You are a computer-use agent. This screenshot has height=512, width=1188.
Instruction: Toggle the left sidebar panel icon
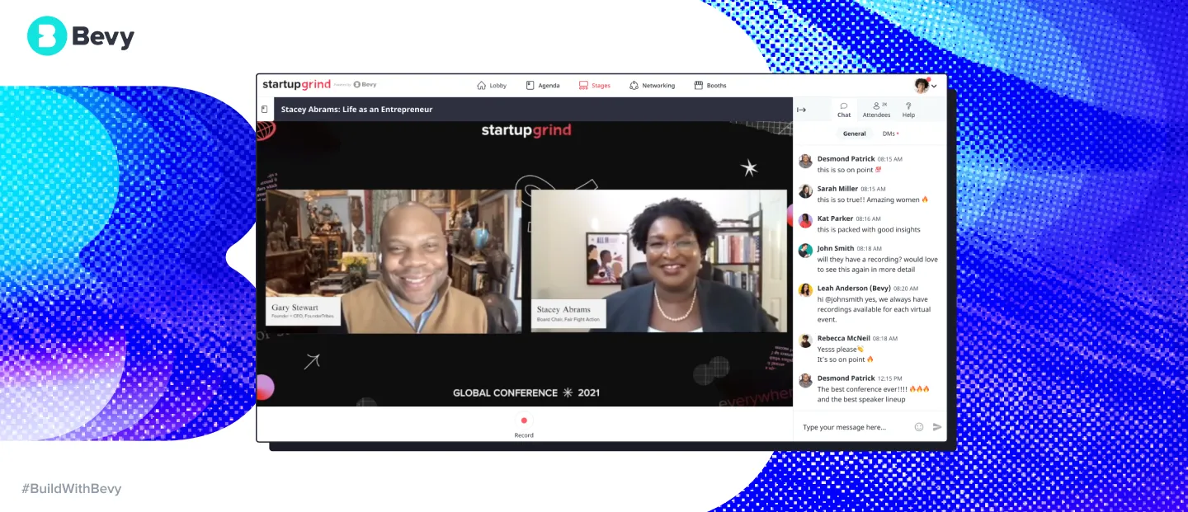[265, 110]
